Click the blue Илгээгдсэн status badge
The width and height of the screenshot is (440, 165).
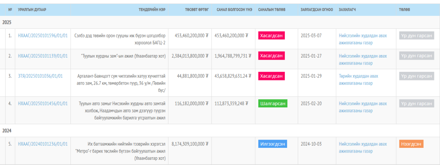[272, 144]
